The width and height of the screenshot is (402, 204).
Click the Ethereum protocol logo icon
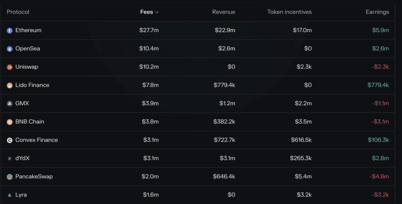click(10, 31)
